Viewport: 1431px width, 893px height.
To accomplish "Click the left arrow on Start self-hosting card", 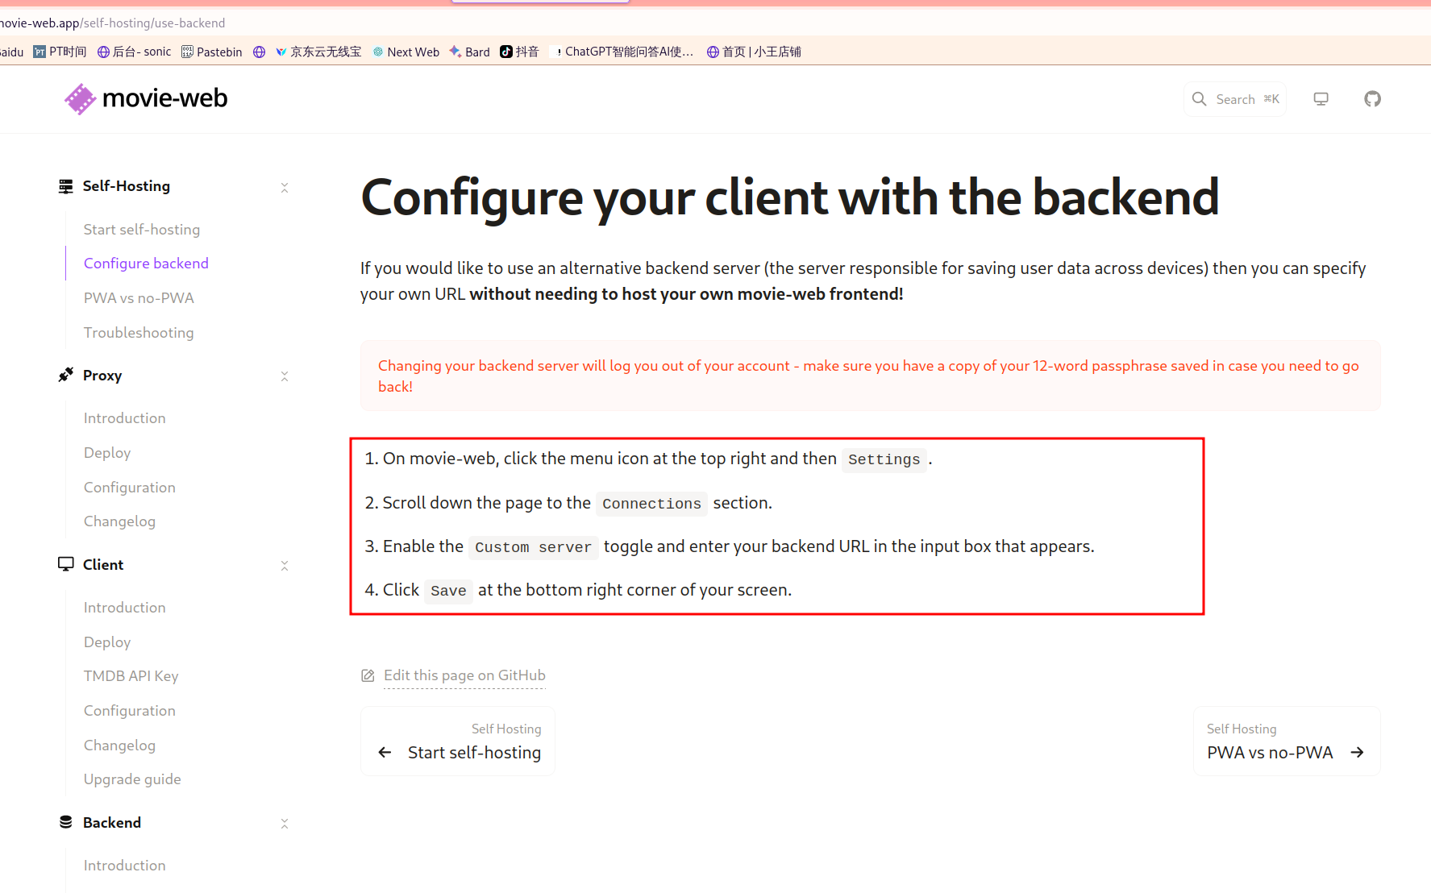I will pos(385,752).
